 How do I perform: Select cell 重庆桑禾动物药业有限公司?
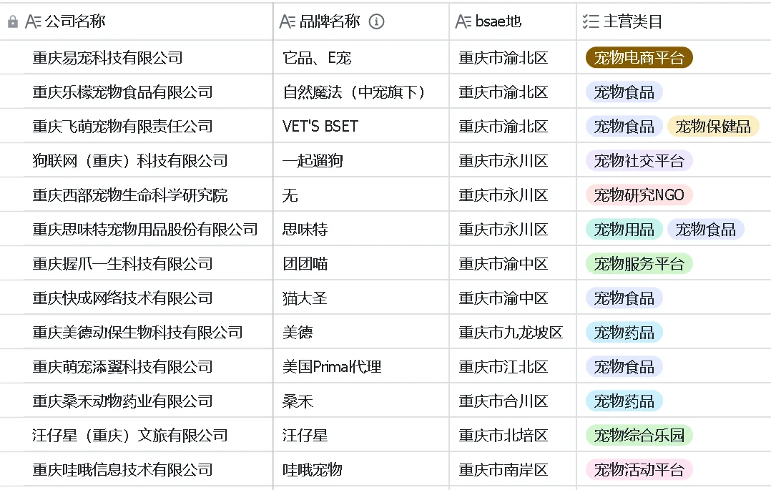coord(136,401)
